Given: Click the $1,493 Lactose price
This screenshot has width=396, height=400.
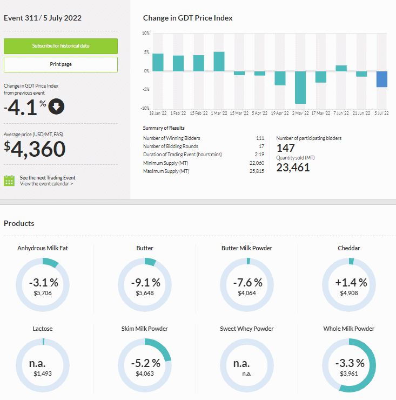Looking at the screenshot, I should [43, 374].
